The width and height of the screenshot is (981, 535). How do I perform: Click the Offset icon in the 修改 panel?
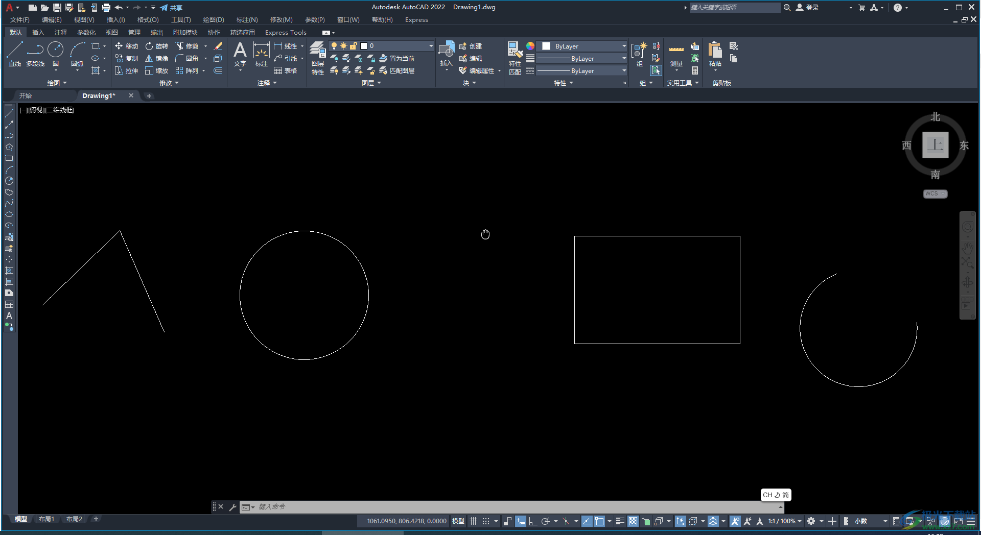(218, 70)
